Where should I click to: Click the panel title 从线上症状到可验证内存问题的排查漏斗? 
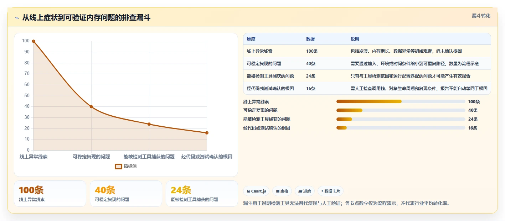(x=86, y=18)
